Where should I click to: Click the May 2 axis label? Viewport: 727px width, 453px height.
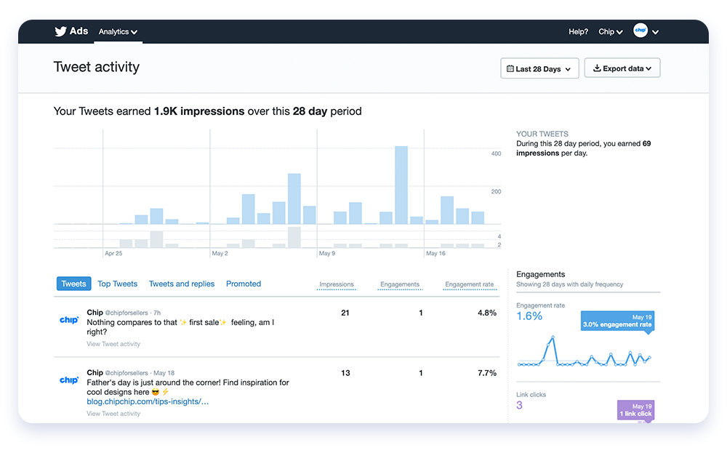click(x=220, y=253)
